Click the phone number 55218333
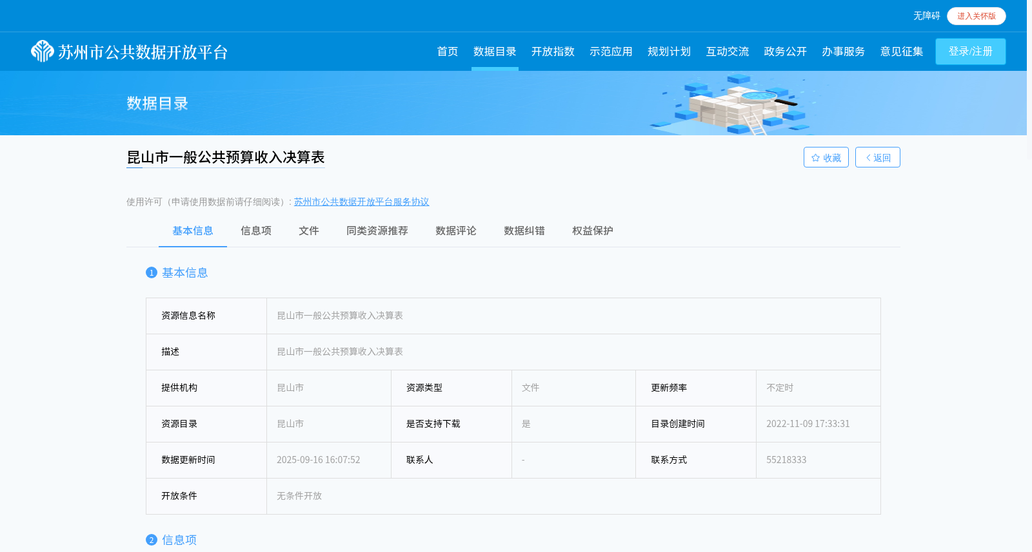1032x552 pixels. tap(786, 460)
